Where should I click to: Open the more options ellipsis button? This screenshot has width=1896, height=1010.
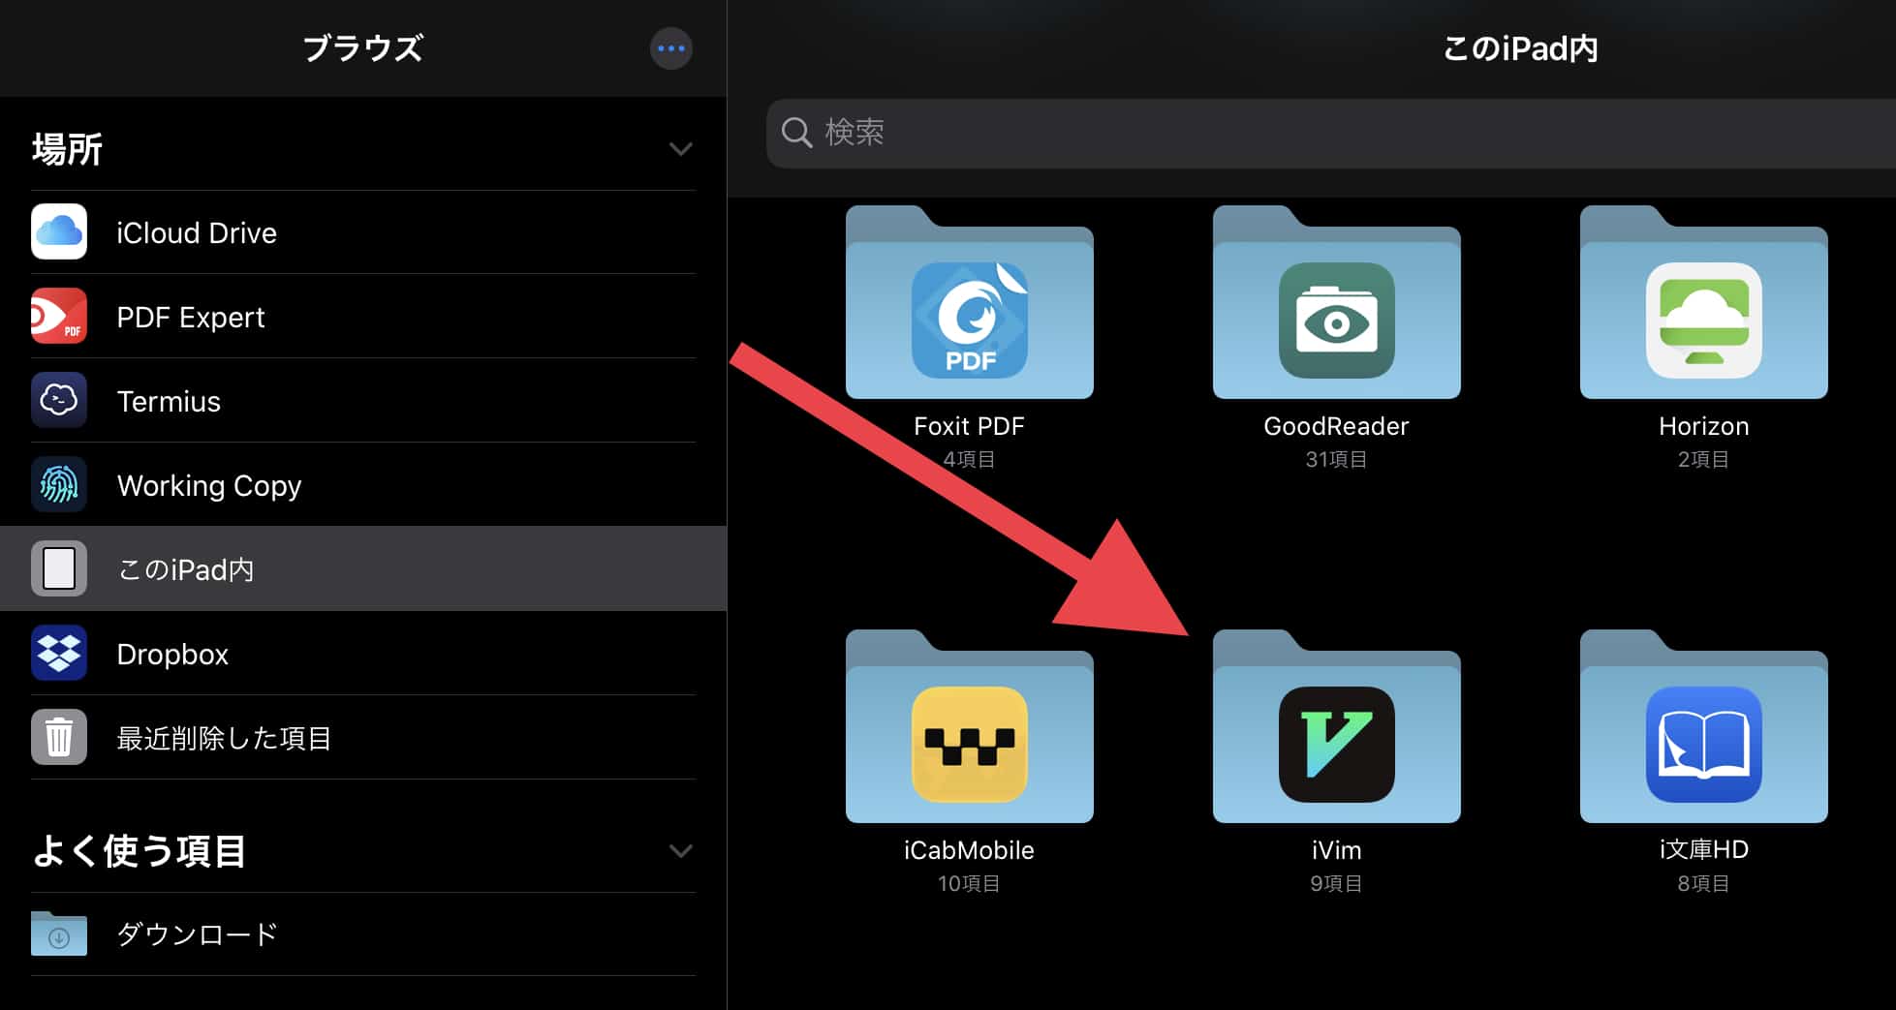[x=671, y=48]
